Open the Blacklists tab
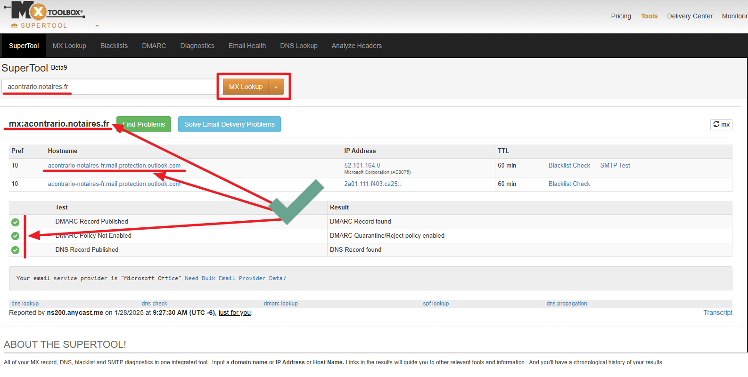Viewport: 748px width, 377px height. click(x=114, y=46)
